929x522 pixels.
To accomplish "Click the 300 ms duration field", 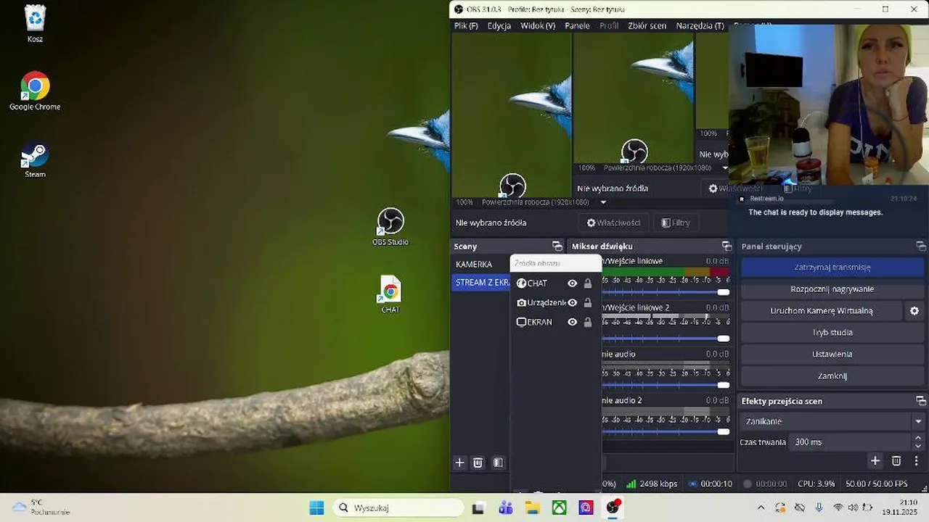I will coord(850,442).
